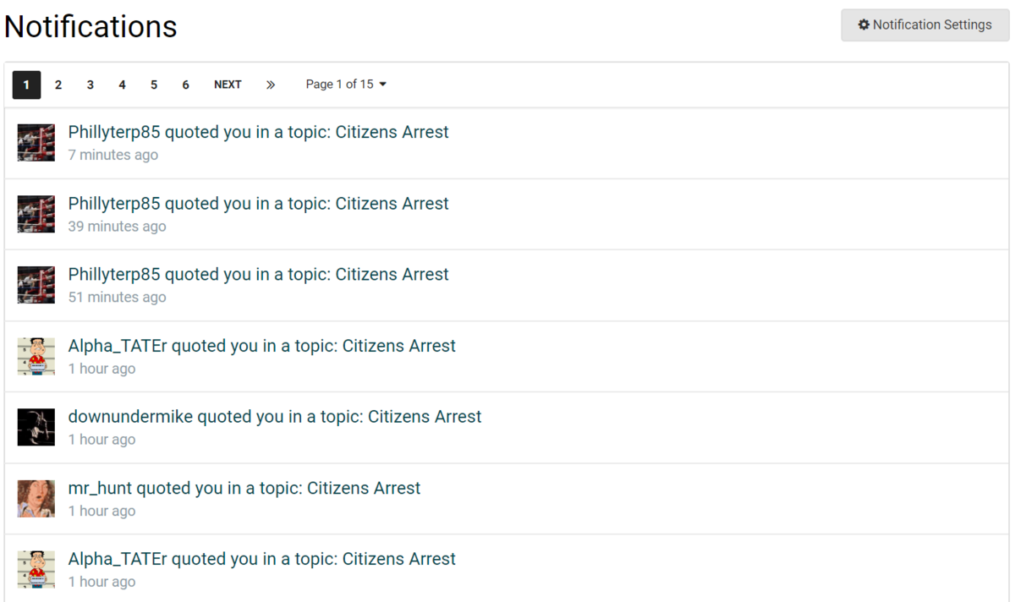Open Phillyterp85's notification from 7 minutes ago
Viewport: 1015px width, 602px height.
(258, 133)
